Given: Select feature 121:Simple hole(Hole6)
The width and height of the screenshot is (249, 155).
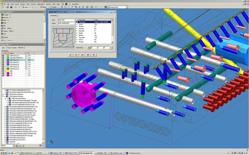Looking at the screenshot, I should [x=20, y=90].
